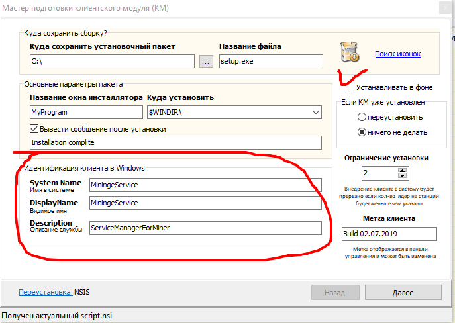Click the Ограничение установки heading
Image resolution: width=455 pixels, height=323 pixels.
tap(386, 158)
